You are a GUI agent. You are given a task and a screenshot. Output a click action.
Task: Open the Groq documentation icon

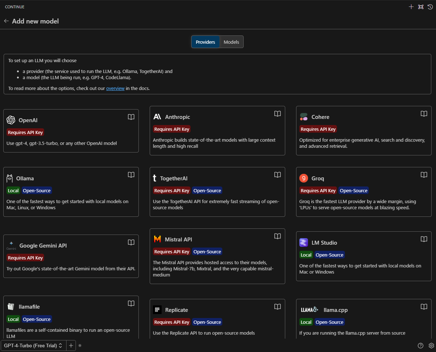coord(424,175)
